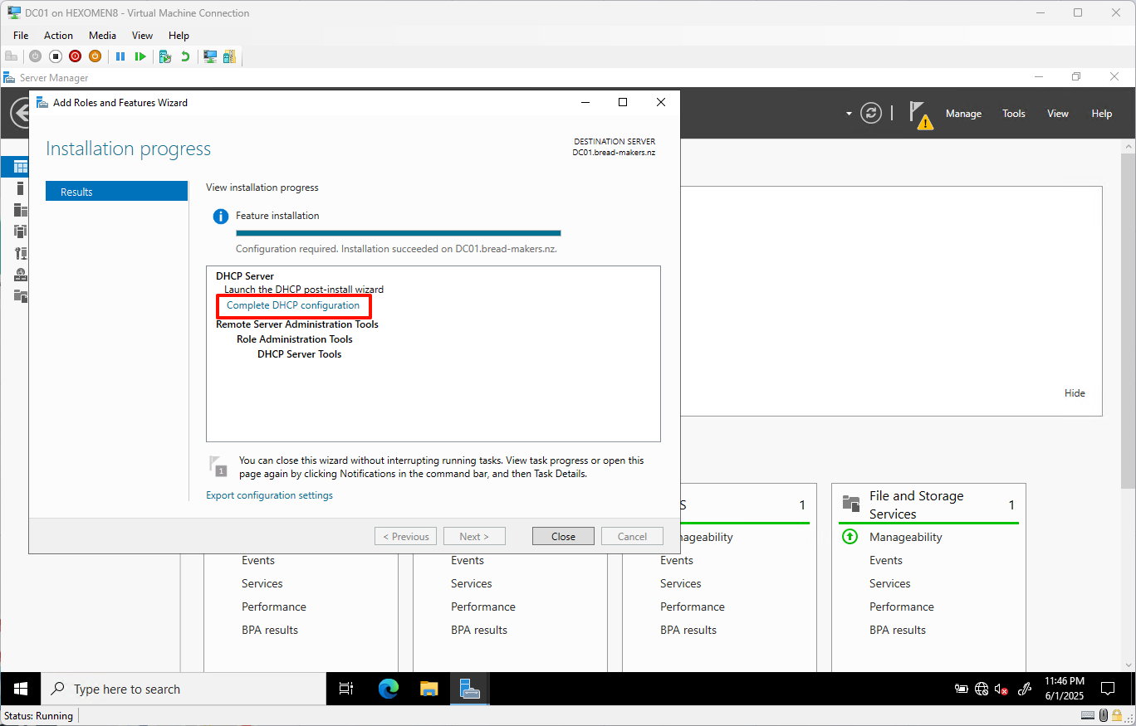Click Performance in File and Storage Services tile

[x=901, y=607]
